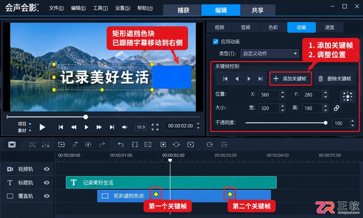Image resolution: width=363 pixels, height=218 pixels.
Task: Click the X position field showing 560
Action: (x=269, y=95)
